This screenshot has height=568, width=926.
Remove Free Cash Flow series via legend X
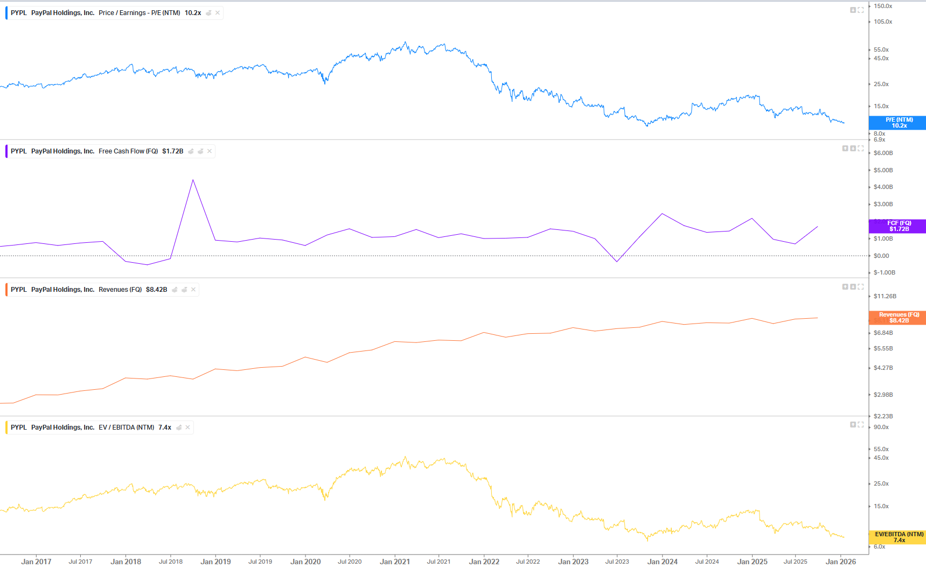click(210, 151)
